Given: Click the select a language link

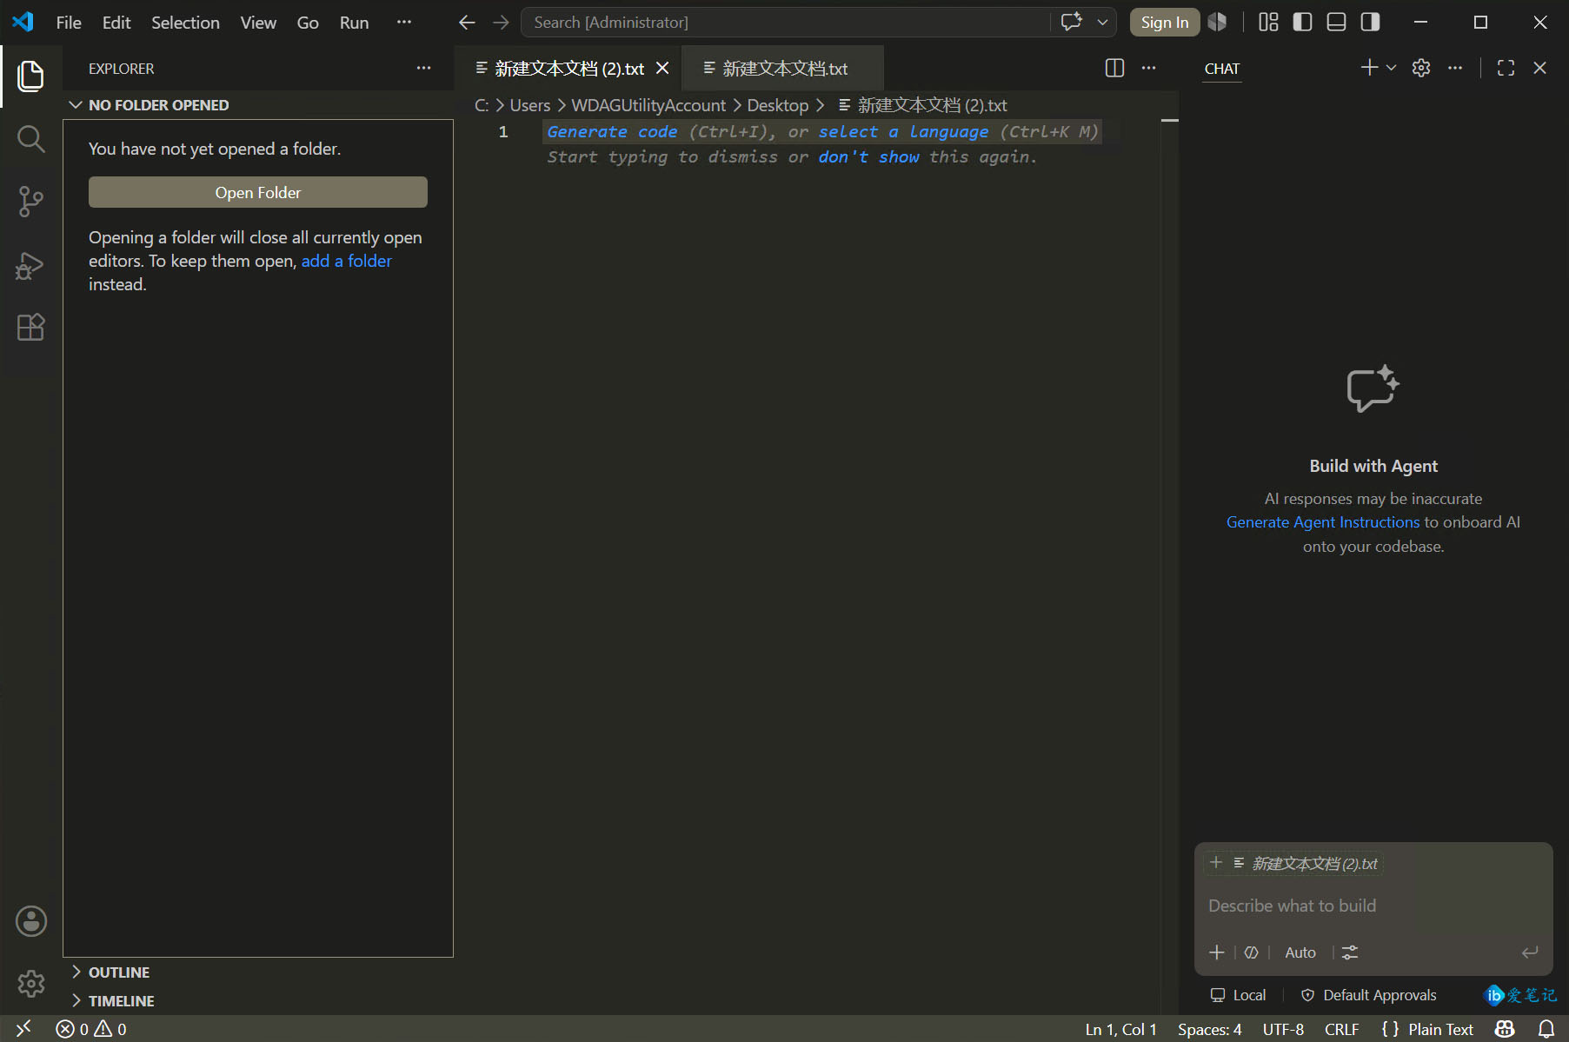Looking at the screenshot, I should coord(903,132).
